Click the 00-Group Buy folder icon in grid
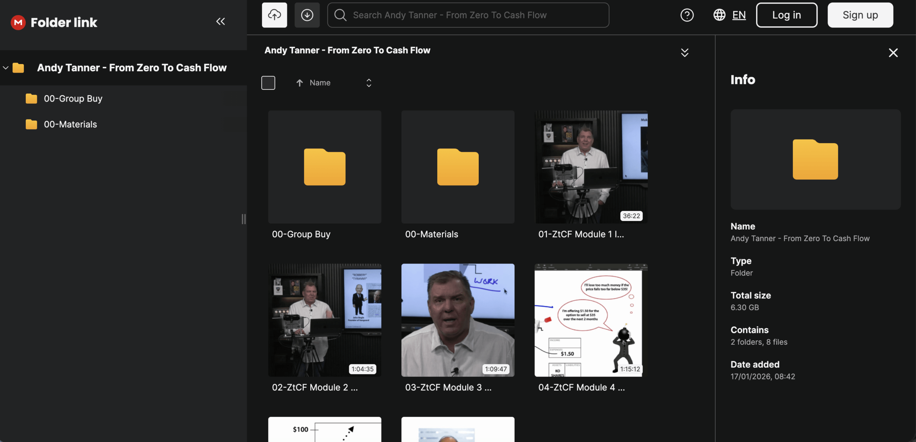Image resolution: width=916 pixels, height=442 pixels. (325, 167)
